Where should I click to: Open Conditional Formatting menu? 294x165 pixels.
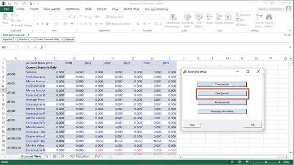tap(173, 21)
